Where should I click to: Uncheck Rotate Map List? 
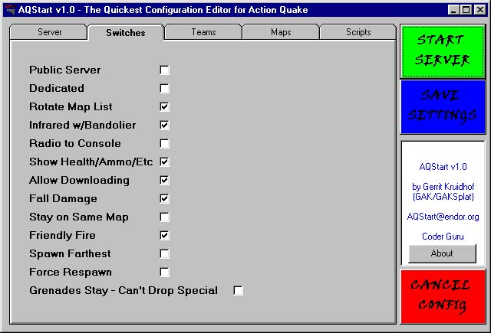(x=164, y=107)
